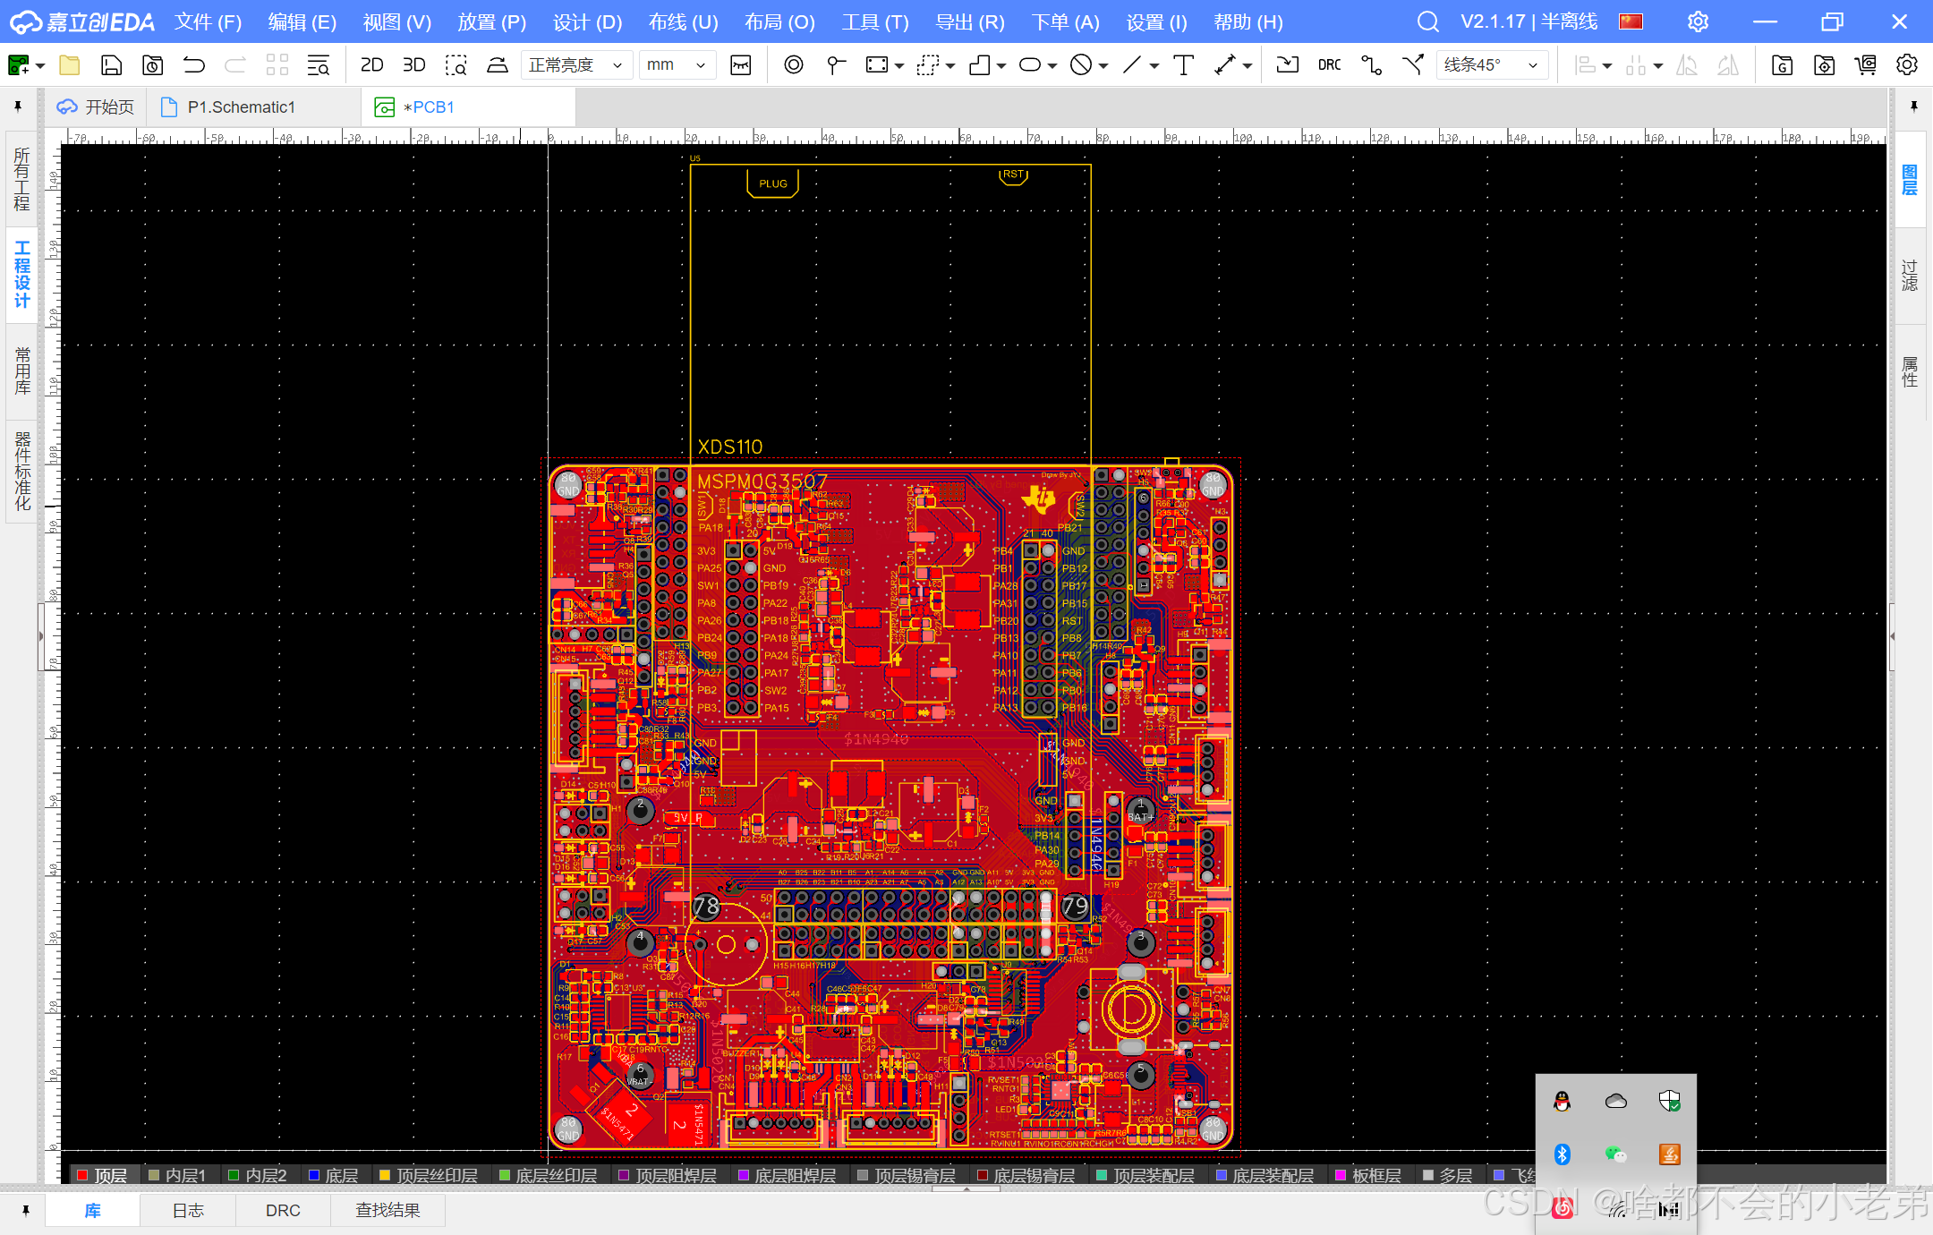Open the 属性 panel on right sidebar

click(x=1910, y=371)
